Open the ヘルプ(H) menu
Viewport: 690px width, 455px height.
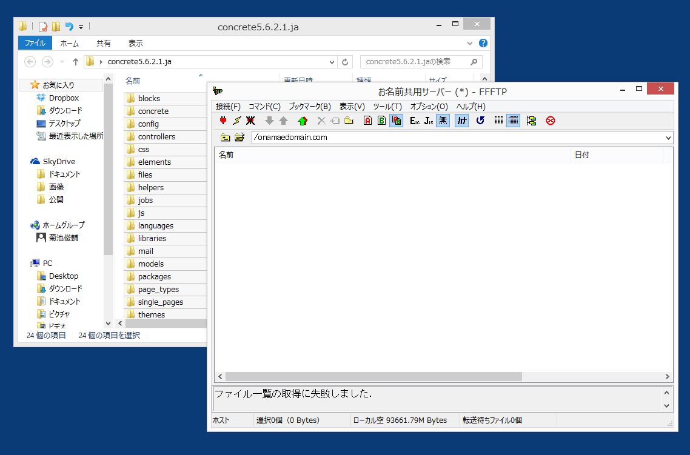pos(471,107)
